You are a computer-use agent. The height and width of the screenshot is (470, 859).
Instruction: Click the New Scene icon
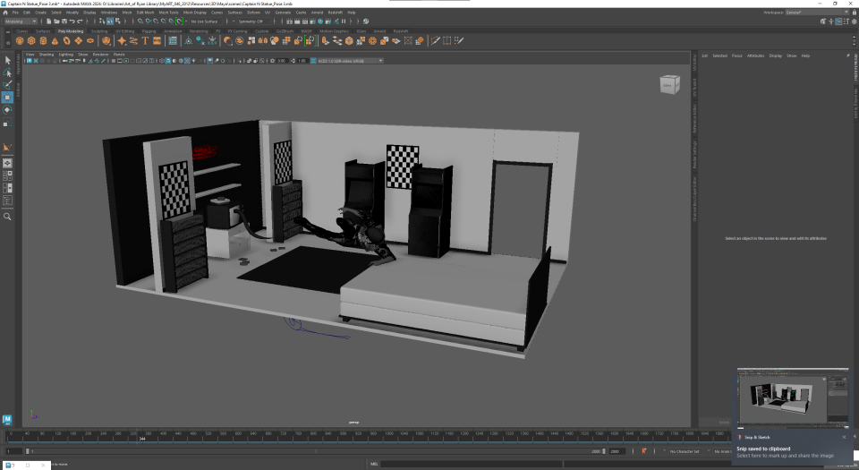point(48,21)
